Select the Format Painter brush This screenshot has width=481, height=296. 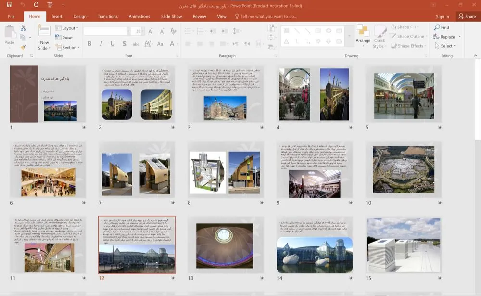pyautogui.click(x=23, y=47)
